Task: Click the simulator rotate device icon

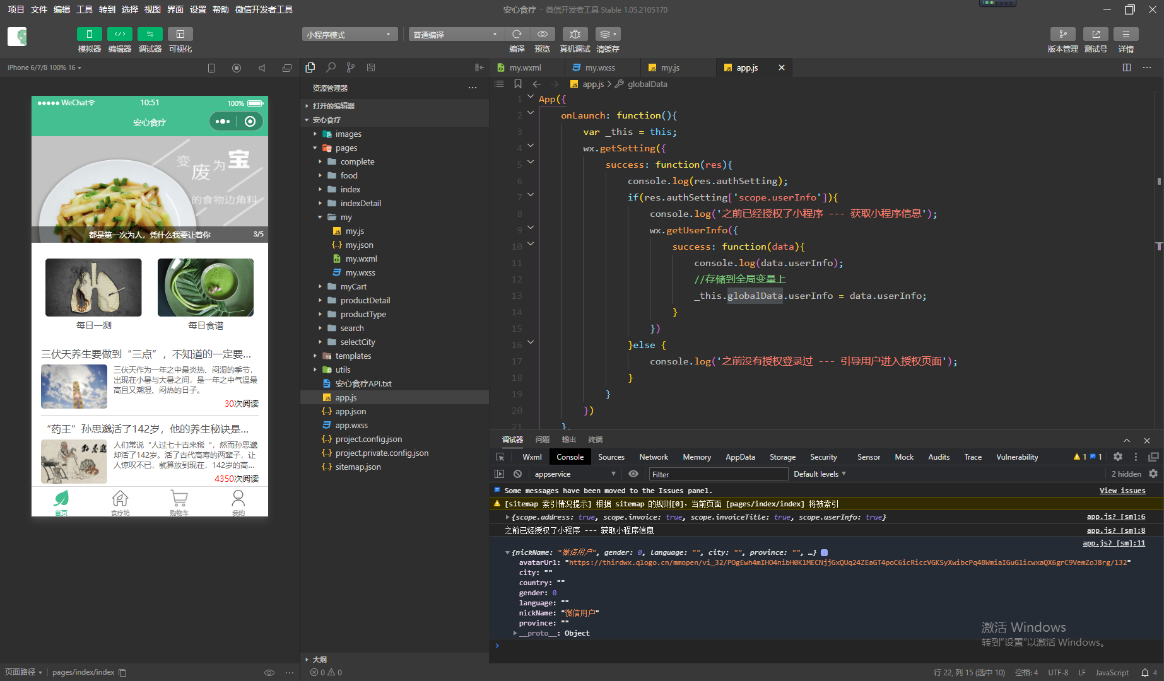Action: coord(211,68)
